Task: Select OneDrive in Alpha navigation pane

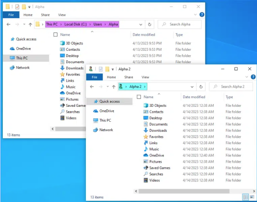Action: coord(23,49)
